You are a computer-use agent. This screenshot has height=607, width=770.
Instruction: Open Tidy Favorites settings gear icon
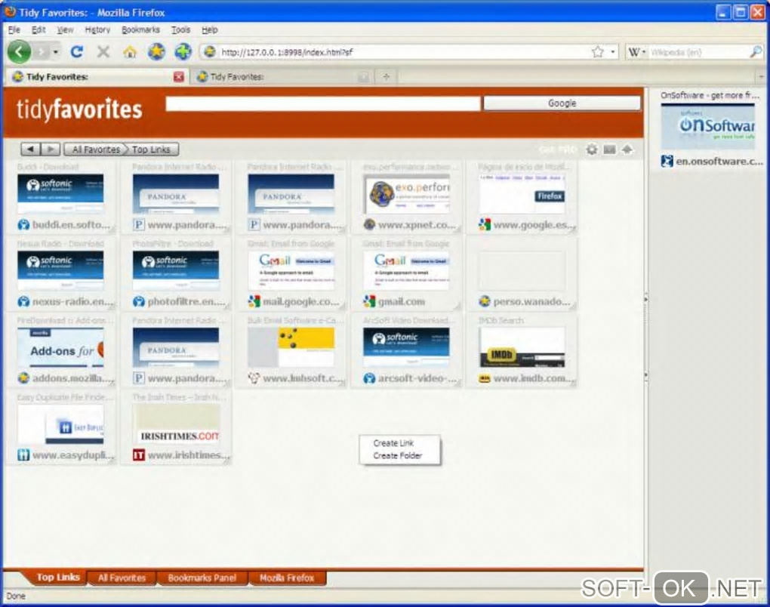(x=592, y=149)
